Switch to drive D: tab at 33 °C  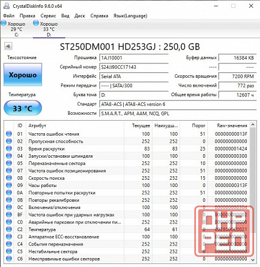[49, 29]
